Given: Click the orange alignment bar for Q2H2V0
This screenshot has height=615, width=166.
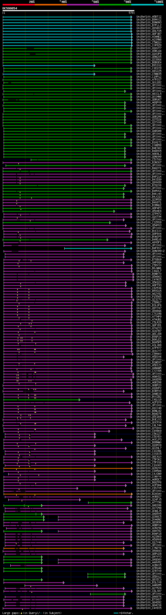Looking at the screenshot, I should pos(68,468).
